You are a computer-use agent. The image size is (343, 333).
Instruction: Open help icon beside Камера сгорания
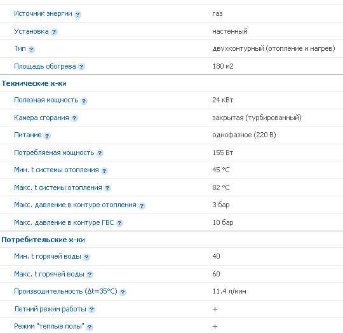click(74, 118)
